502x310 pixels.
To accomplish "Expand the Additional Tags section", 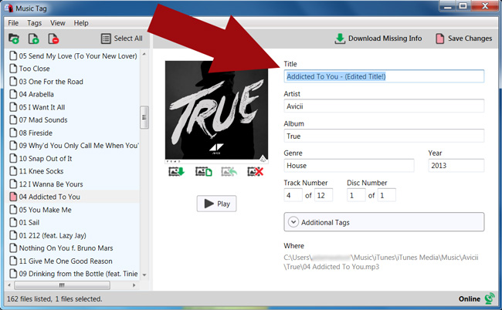I will 384,222.
